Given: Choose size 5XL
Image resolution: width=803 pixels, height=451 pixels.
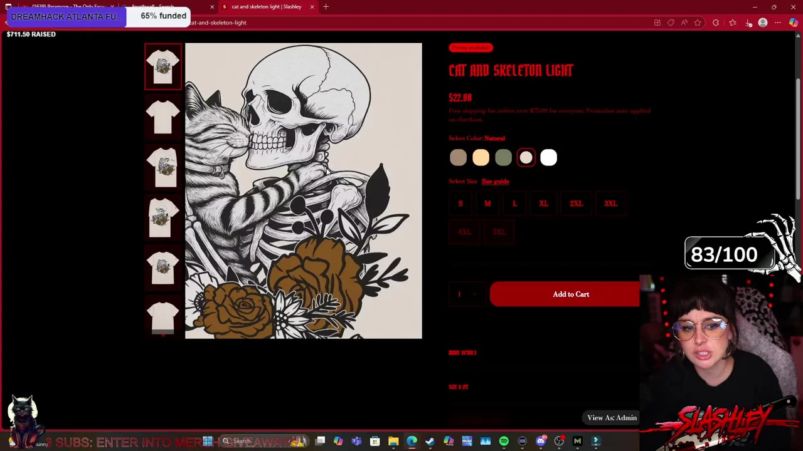Looking at the screenshot, I should tap(499, 232).
